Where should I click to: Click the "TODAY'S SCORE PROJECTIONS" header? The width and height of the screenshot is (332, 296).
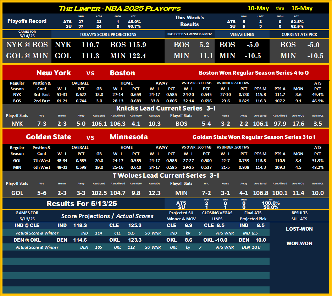pyautogui.click(x=108, y=34)
